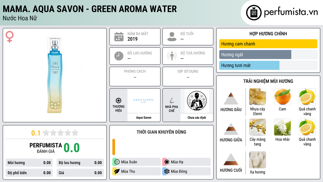This screenshot has width=323, height=182.
Task: Click the Mùa Thu season label
Action: pyautogui.click(x=128, y=171)
